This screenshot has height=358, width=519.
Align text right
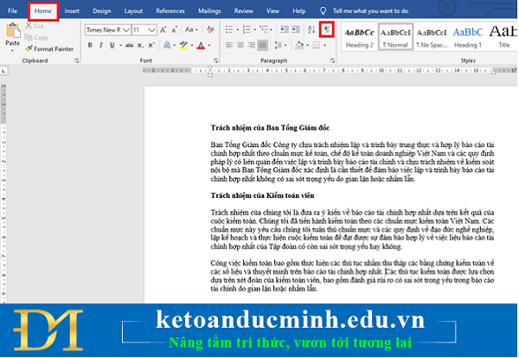252,45
